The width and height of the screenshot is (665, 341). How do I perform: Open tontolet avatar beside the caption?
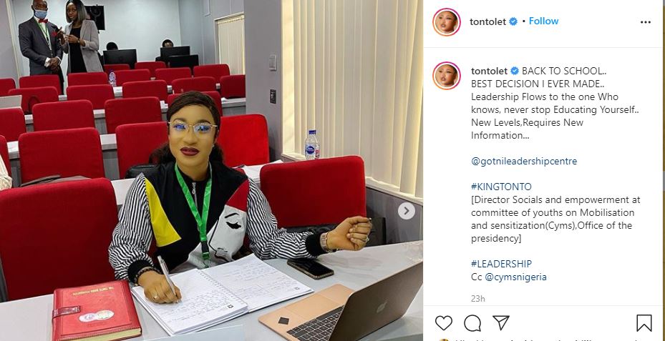coord(446,75)
